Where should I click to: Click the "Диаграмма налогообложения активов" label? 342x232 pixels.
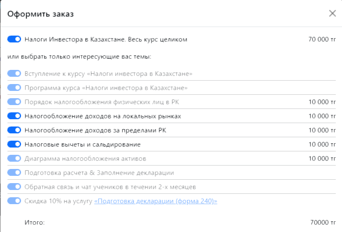click(85, 159)
